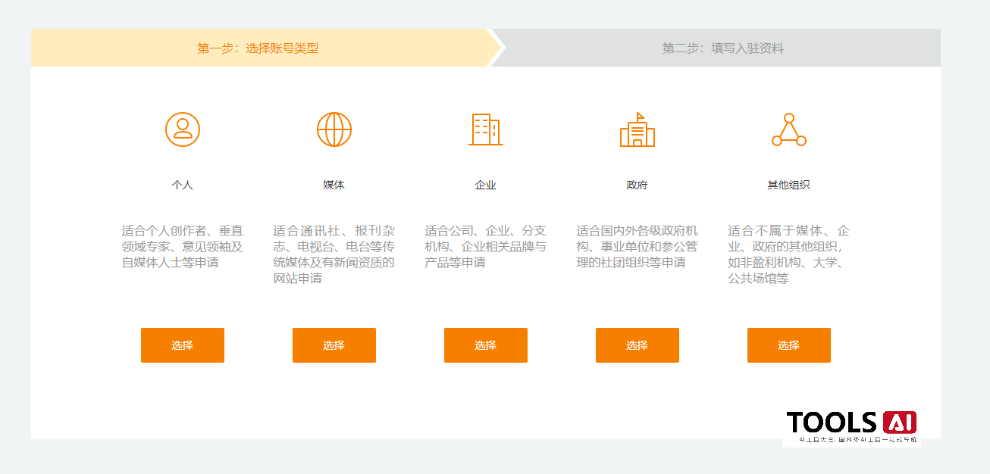Hit the 选择 button for 其他组织

789,345
